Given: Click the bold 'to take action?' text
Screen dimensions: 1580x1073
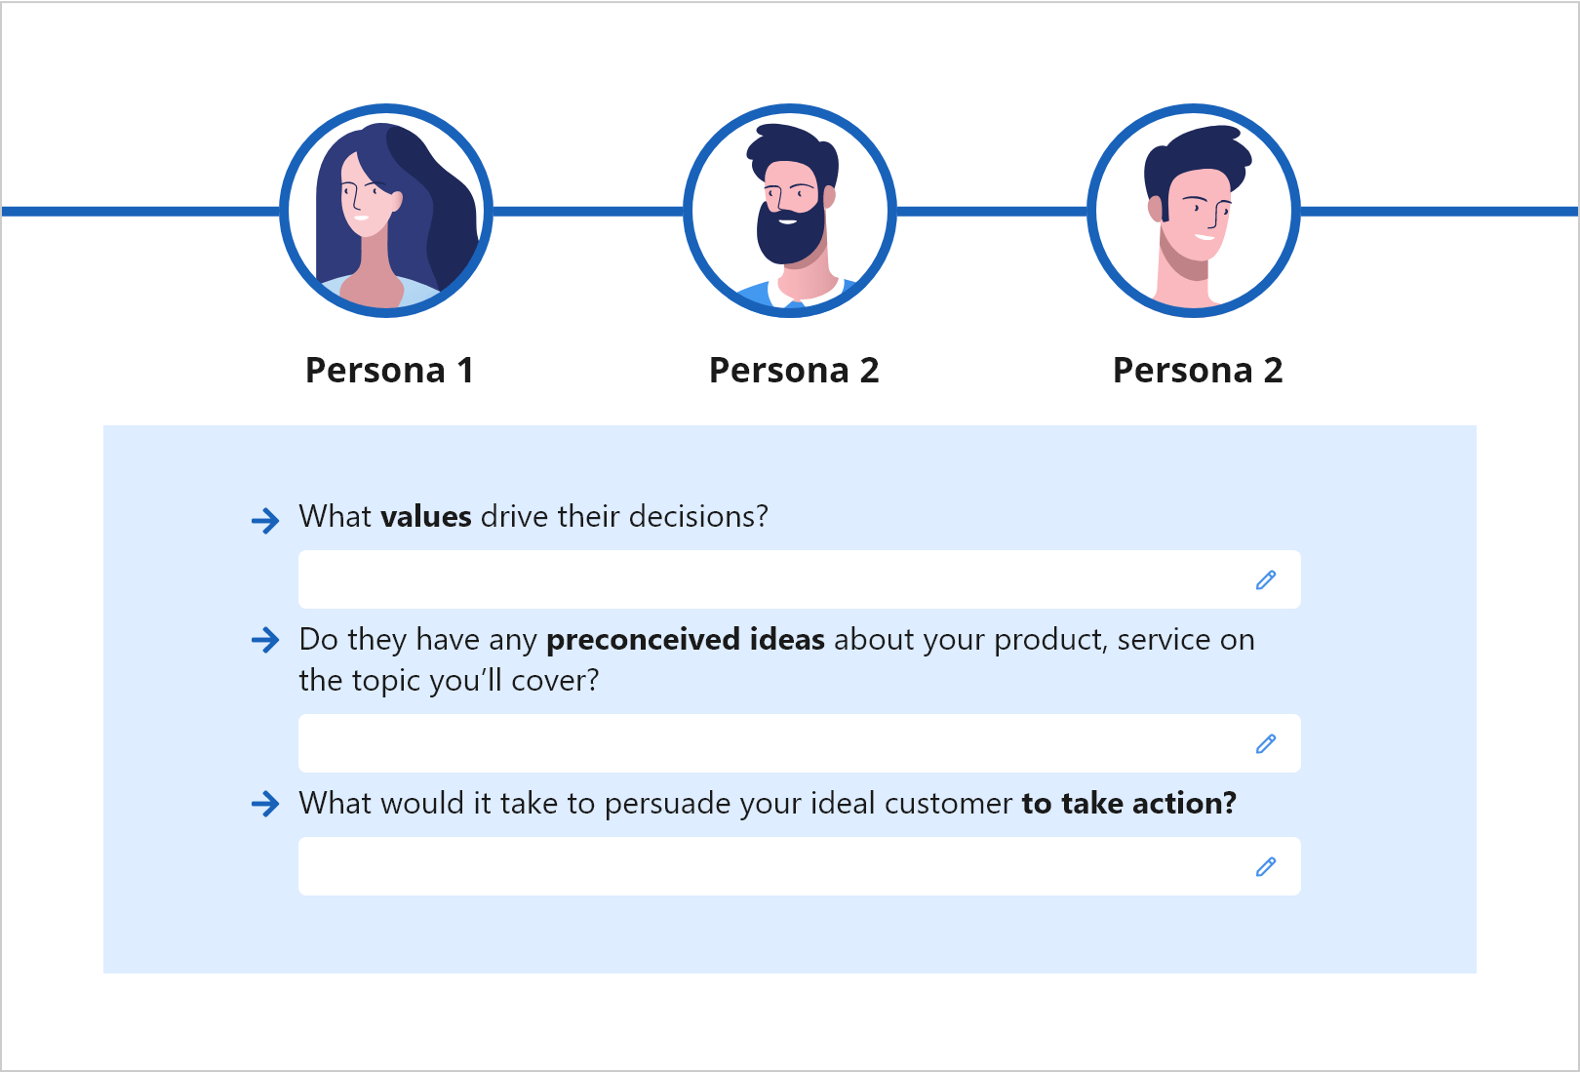Looking at the screenshot, I should tap(1129, 804).
